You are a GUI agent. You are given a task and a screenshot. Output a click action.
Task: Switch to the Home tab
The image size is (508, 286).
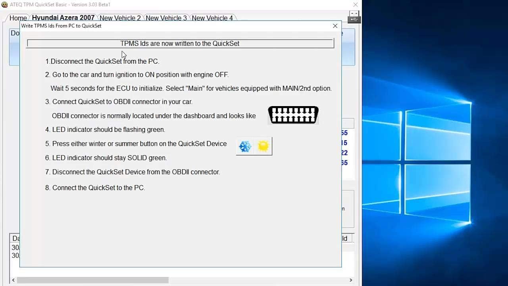pyautogui.click(x=18, y=18)
